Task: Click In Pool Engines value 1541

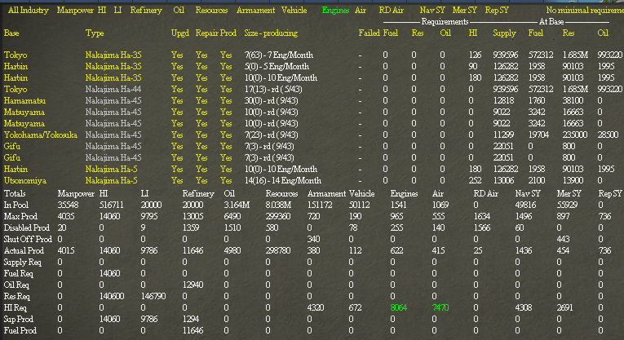Action: (x=398, y=205)
